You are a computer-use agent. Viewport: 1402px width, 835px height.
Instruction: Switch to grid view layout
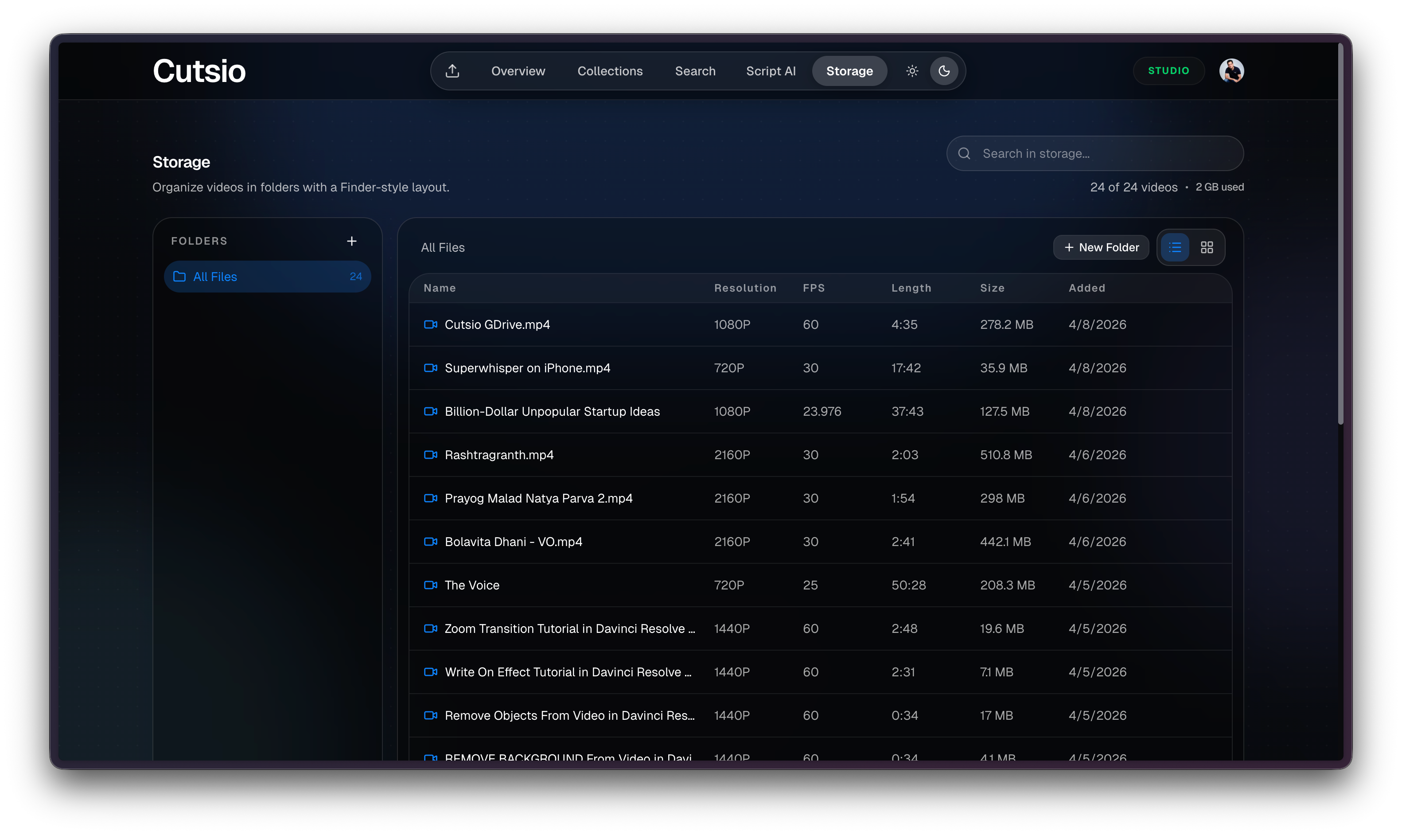[1206, 248]
